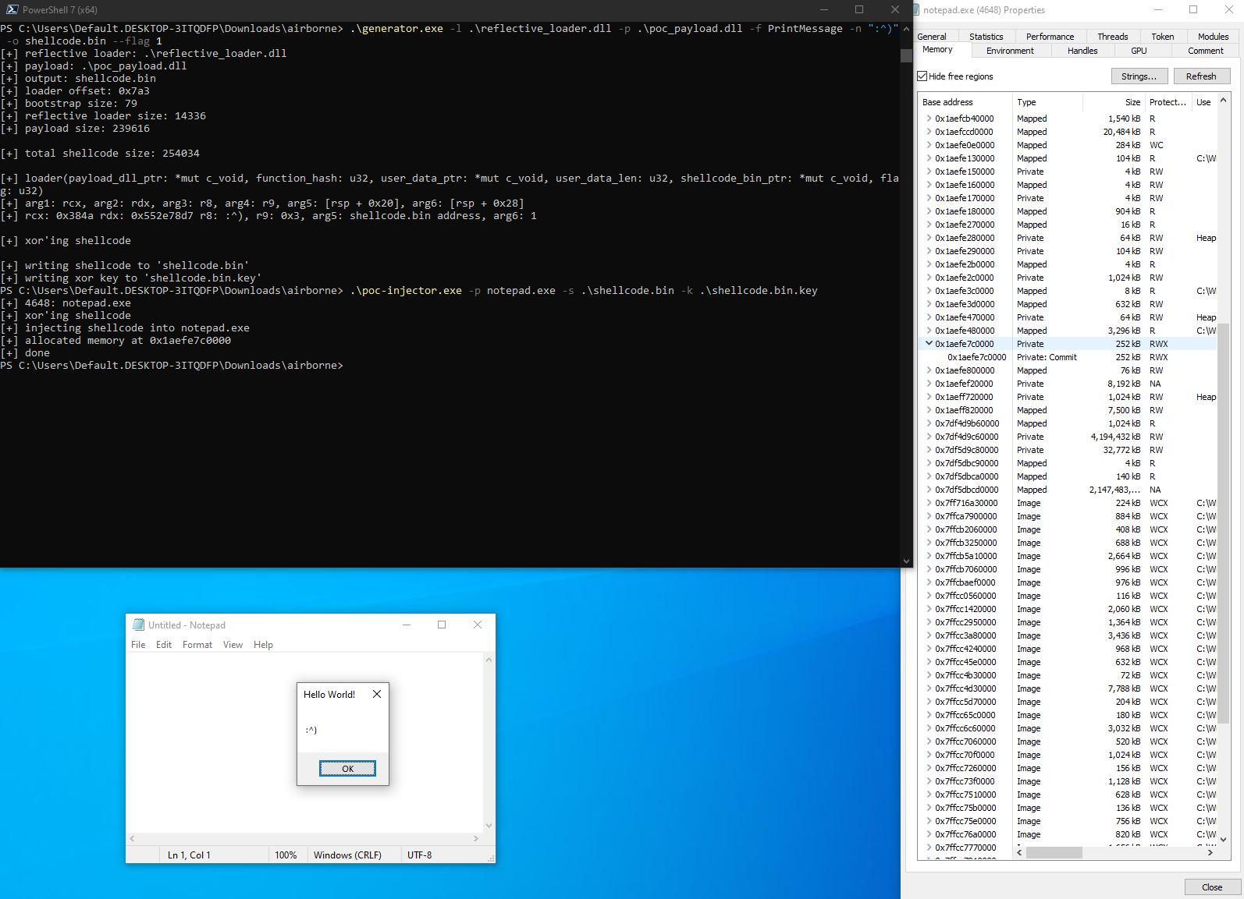Collapse the 0x1aefe7c0000 memory region

(929, 344)
